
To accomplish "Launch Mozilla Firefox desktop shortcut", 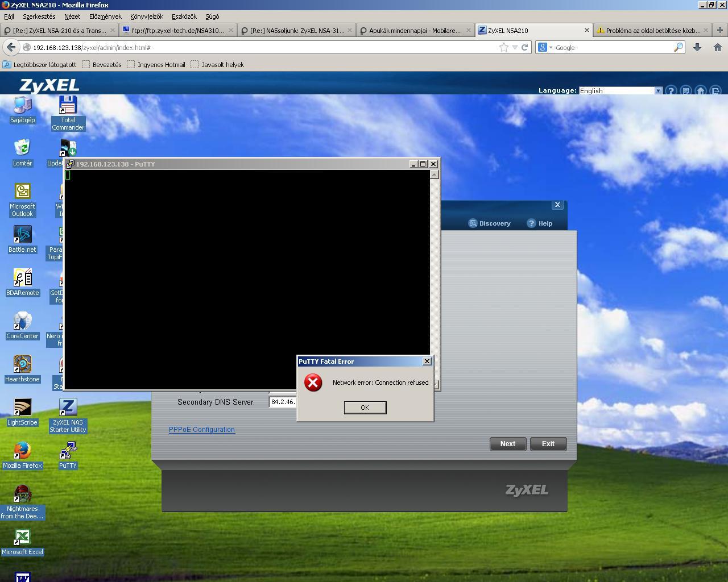I will (22, 455).
